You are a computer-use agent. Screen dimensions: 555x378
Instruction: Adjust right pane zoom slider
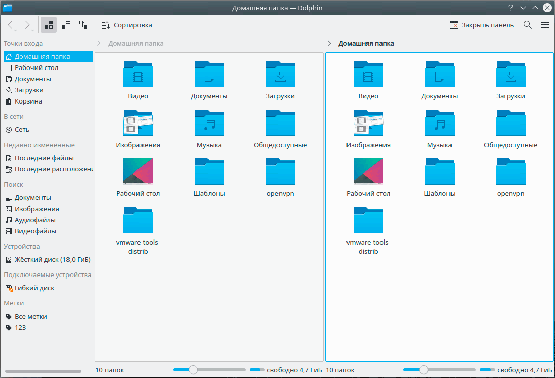coord(439,370)
